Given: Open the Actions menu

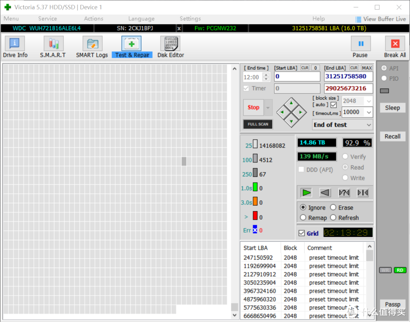Looking at the screenshot, I should tap(94, 19).
